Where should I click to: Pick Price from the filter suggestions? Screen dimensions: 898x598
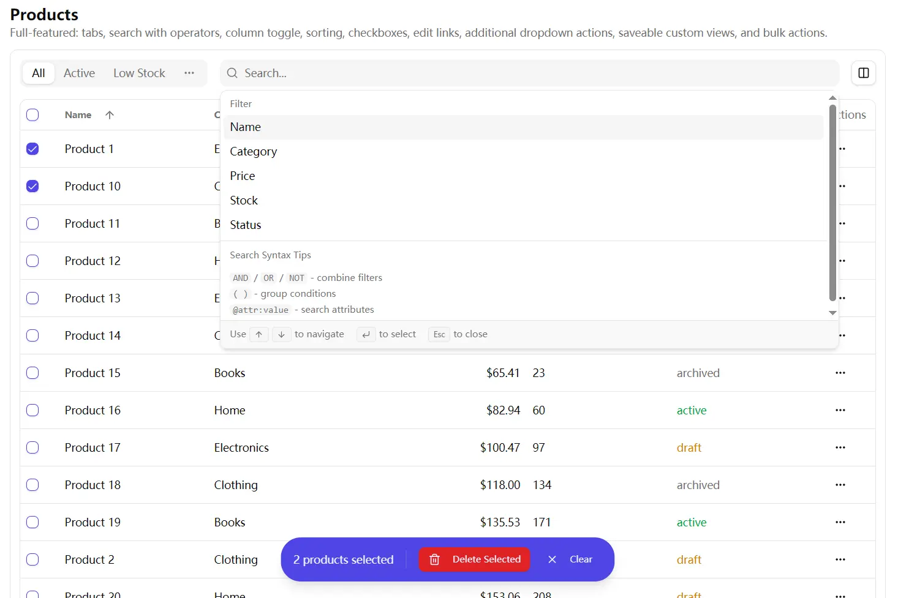tap(242, 176)
